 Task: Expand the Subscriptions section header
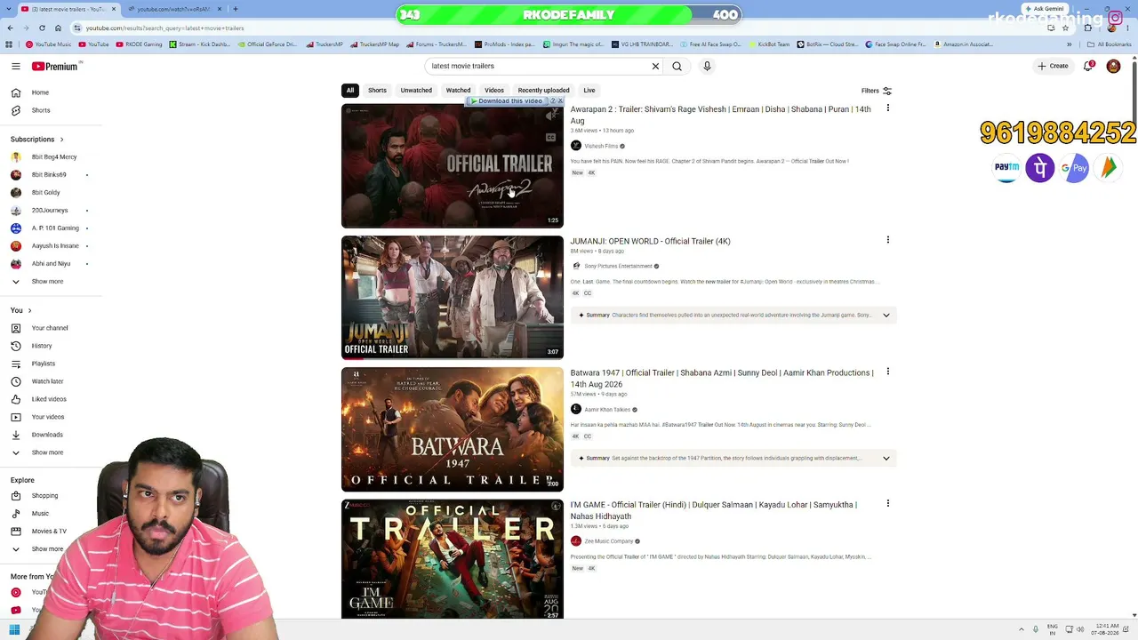point(37,140)
